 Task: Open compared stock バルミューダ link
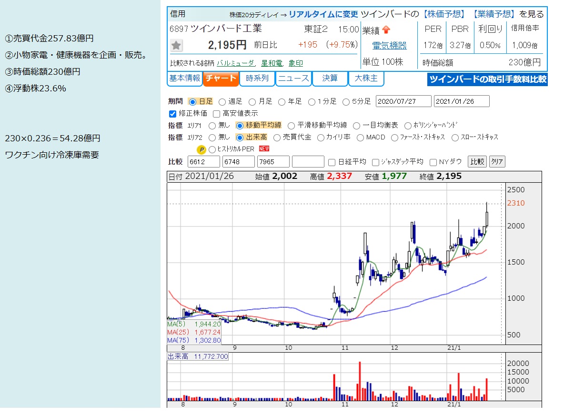(236, 63)
